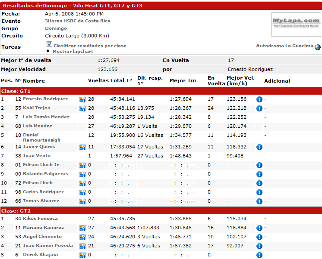Open Luis Tomás Mendez driver link
This screenshot has height=259, width=322.
[x=46, y=117]
